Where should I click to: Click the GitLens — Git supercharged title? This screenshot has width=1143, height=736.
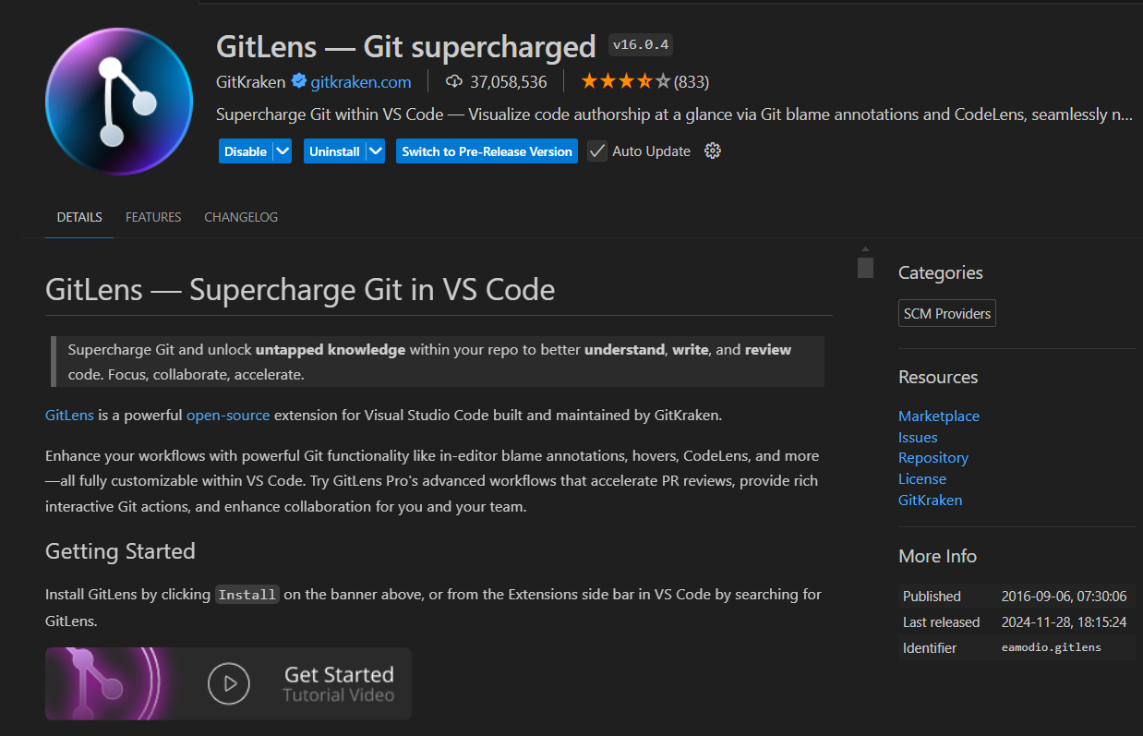coord(406,45)
